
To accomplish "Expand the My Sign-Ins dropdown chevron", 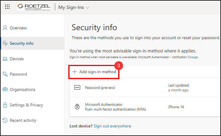I will coord(87,8).
